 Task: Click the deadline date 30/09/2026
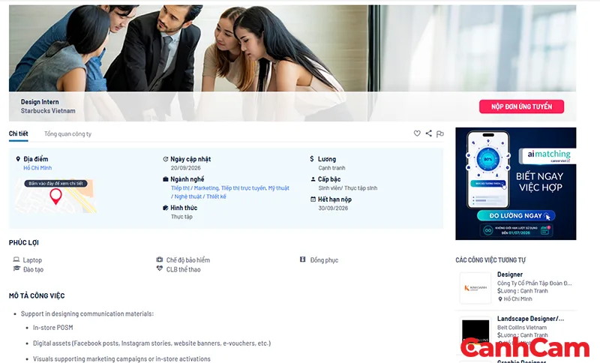(333, 208)
